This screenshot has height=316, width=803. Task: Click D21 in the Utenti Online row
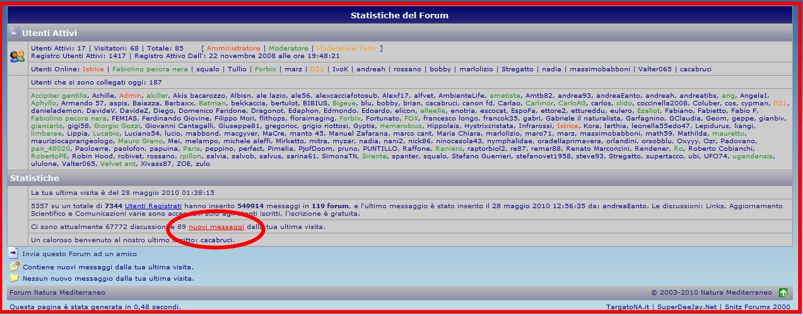click(317, 69)
